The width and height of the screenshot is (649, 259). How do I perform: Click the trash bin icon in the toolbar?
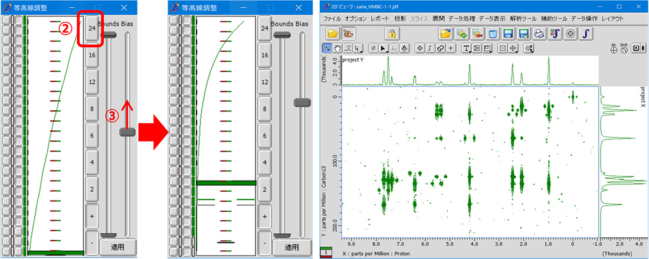point(493,34)
